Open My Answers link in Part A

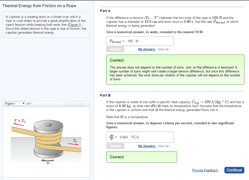(x=147, y=49)
